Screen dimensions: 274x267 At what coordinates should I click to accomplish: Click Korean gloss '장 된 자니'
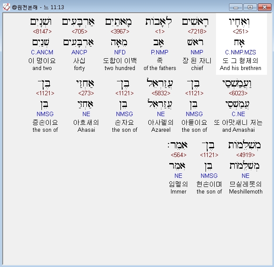point(197,61)
